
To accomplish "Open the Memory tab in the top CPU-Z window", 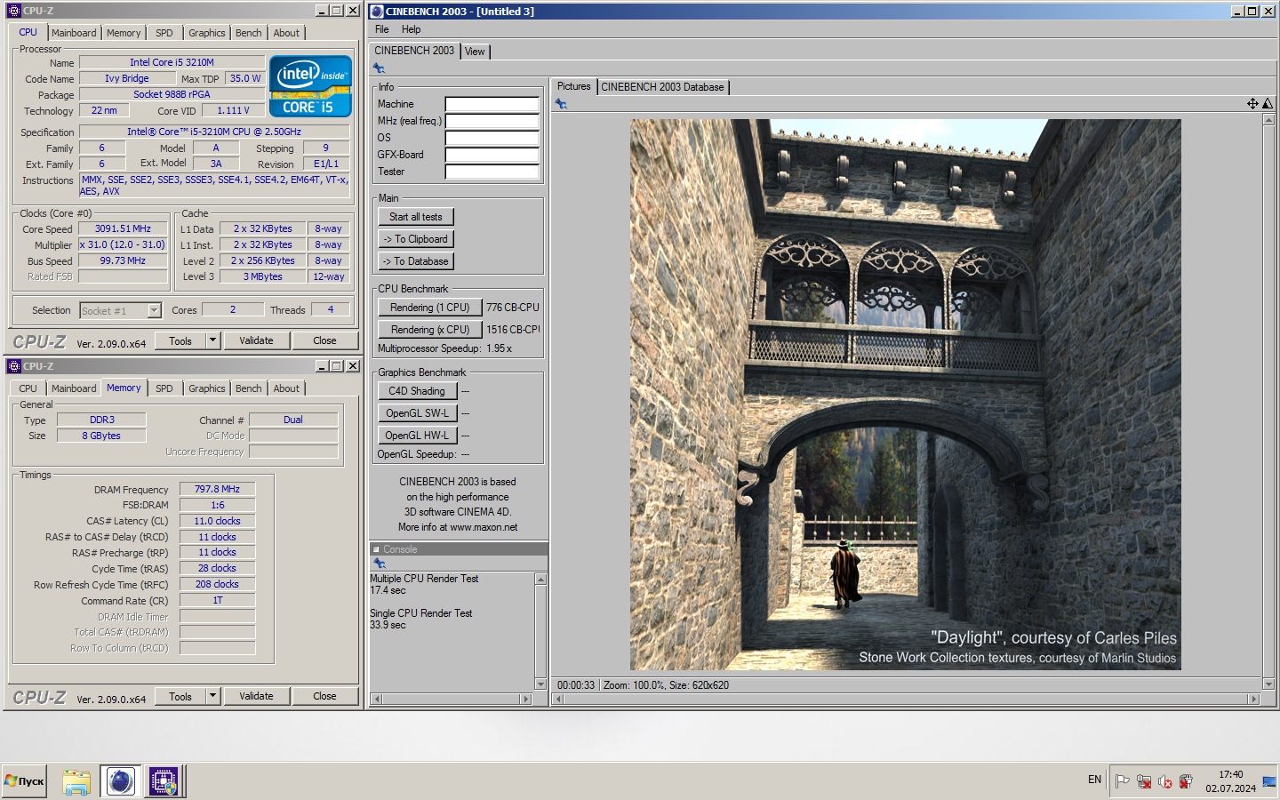I will 124,33.
